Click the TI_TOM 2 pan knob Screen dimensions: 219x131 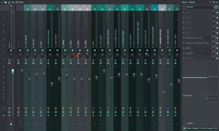(72, 56)
